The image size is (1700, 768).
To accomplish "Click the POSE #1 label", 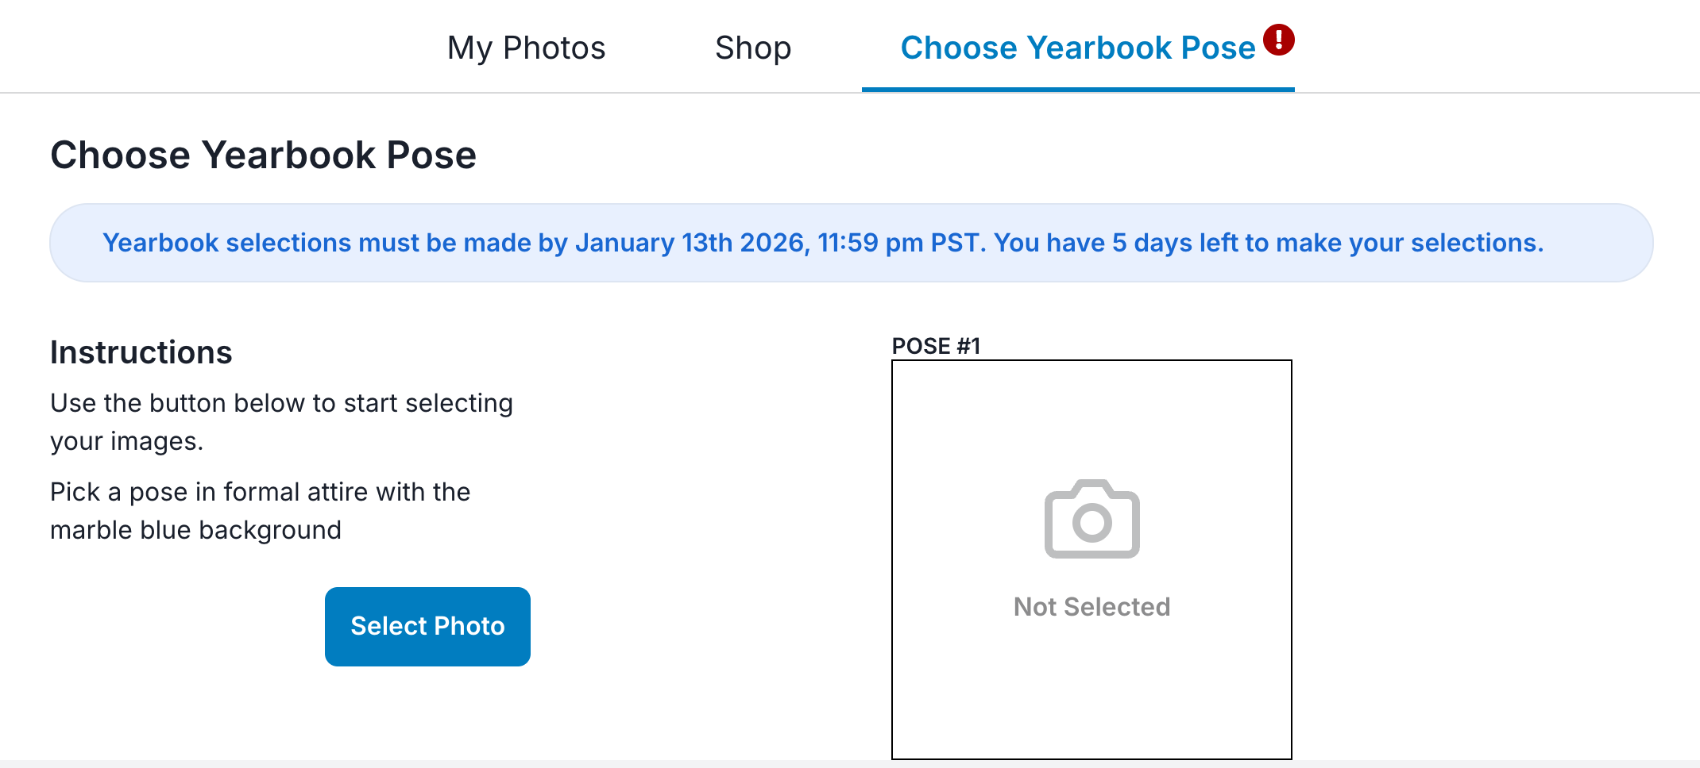I will pos(936,346).
